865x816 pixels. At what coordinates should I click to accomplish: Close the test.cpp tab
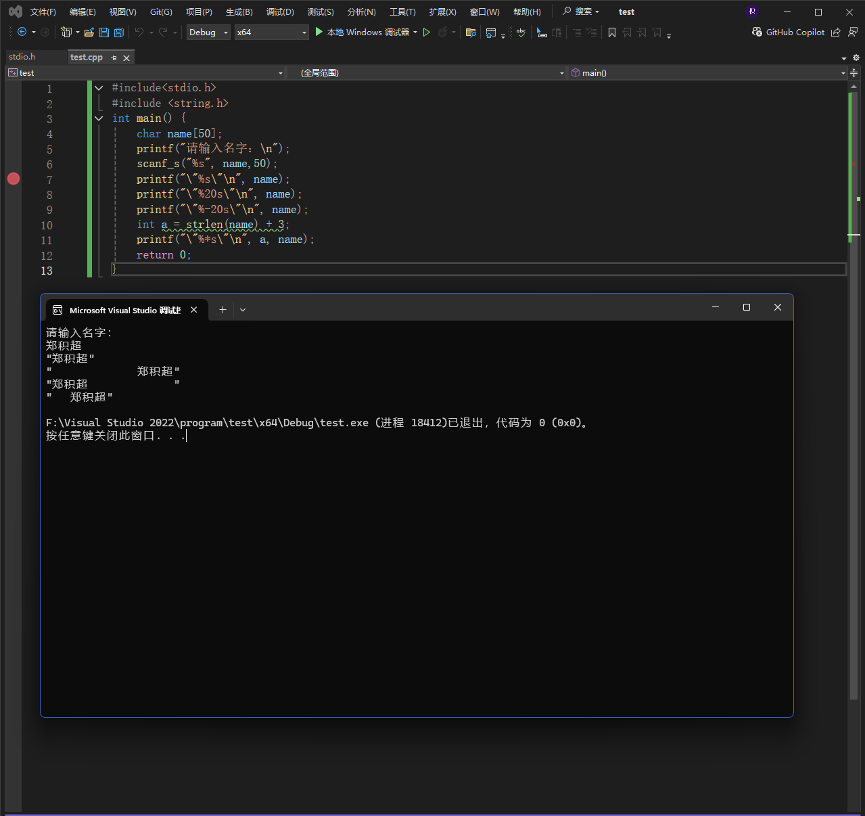tap(126, 58)
